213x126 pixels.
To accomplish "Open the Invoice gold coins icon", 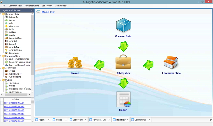I will click(75, 63).
